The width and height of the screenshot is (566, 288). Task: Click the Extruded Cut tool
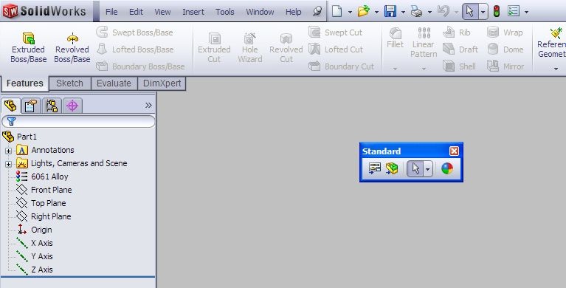tap(214, 48)
